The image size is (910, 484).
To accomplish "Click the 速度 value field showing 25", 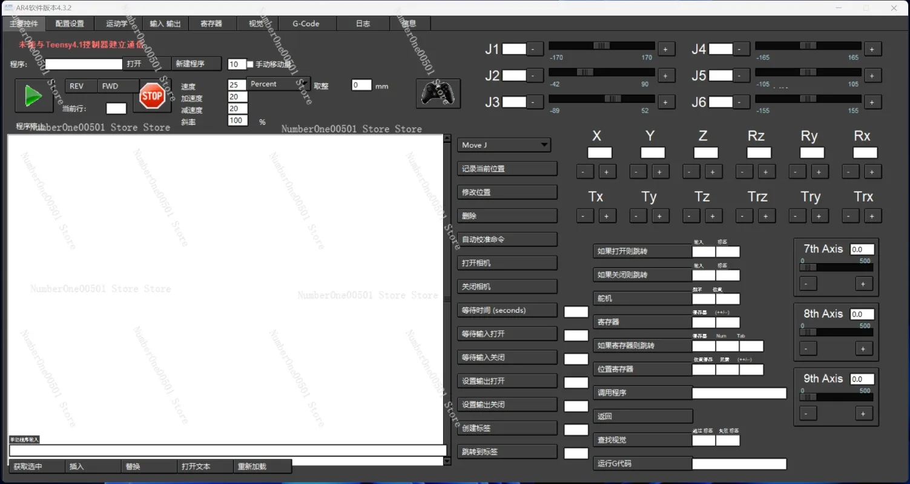I will [237, 85].
